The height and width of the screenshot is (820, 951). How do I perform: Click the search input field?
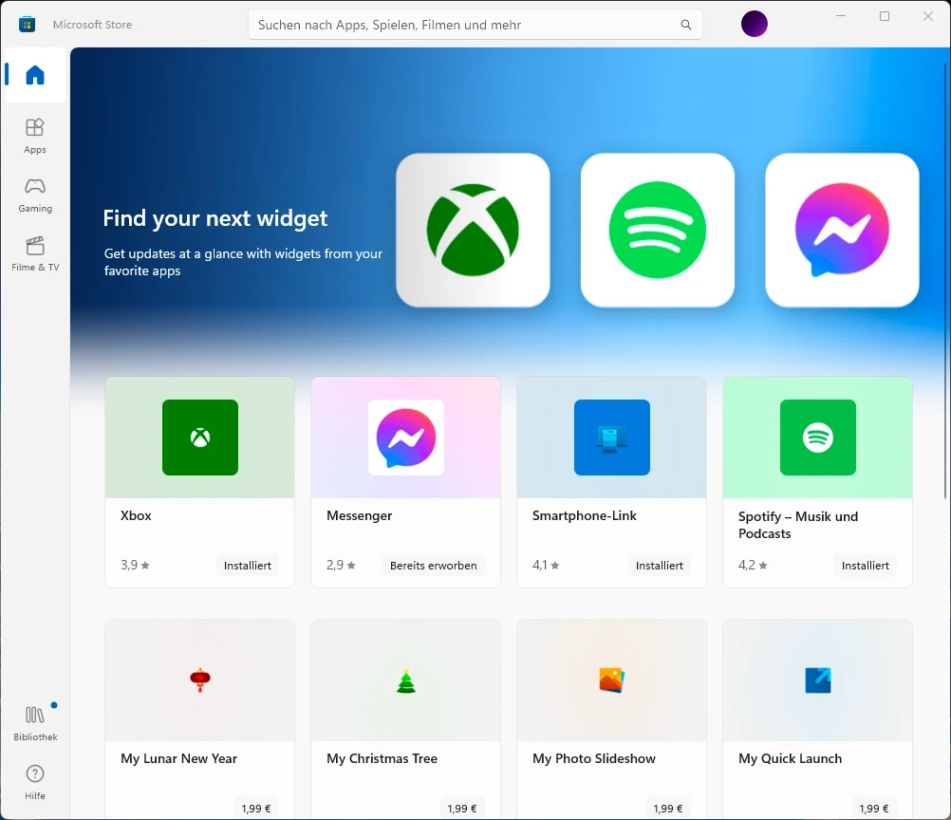[x=456, y=24]
